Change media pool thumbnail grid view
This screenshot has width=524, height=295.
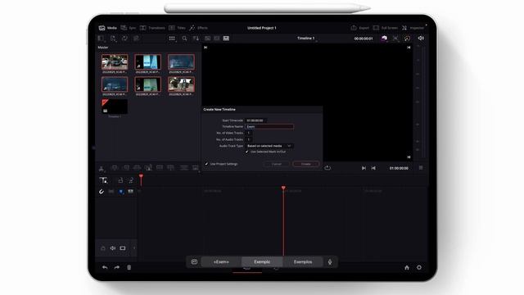[x=172, y=39]
